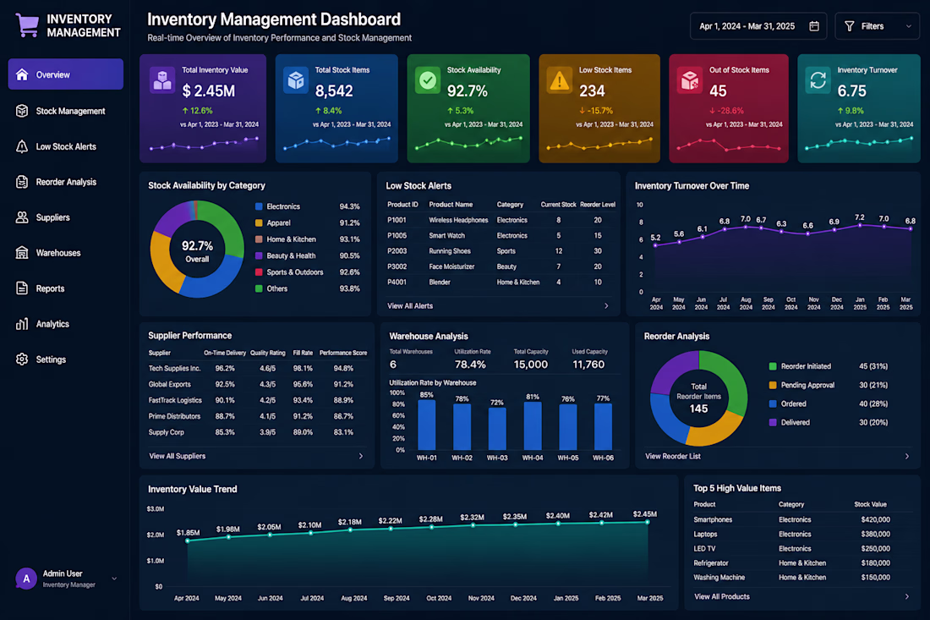Image resolution: width=930 pixels, height=620 pixels.
Task: Click the Reorder Analysis clipboard icon
Action: coord(22,182)
